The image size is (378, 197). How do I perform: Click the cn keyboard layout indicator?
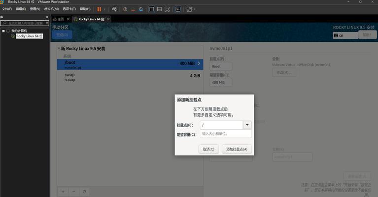click(345, 35)
